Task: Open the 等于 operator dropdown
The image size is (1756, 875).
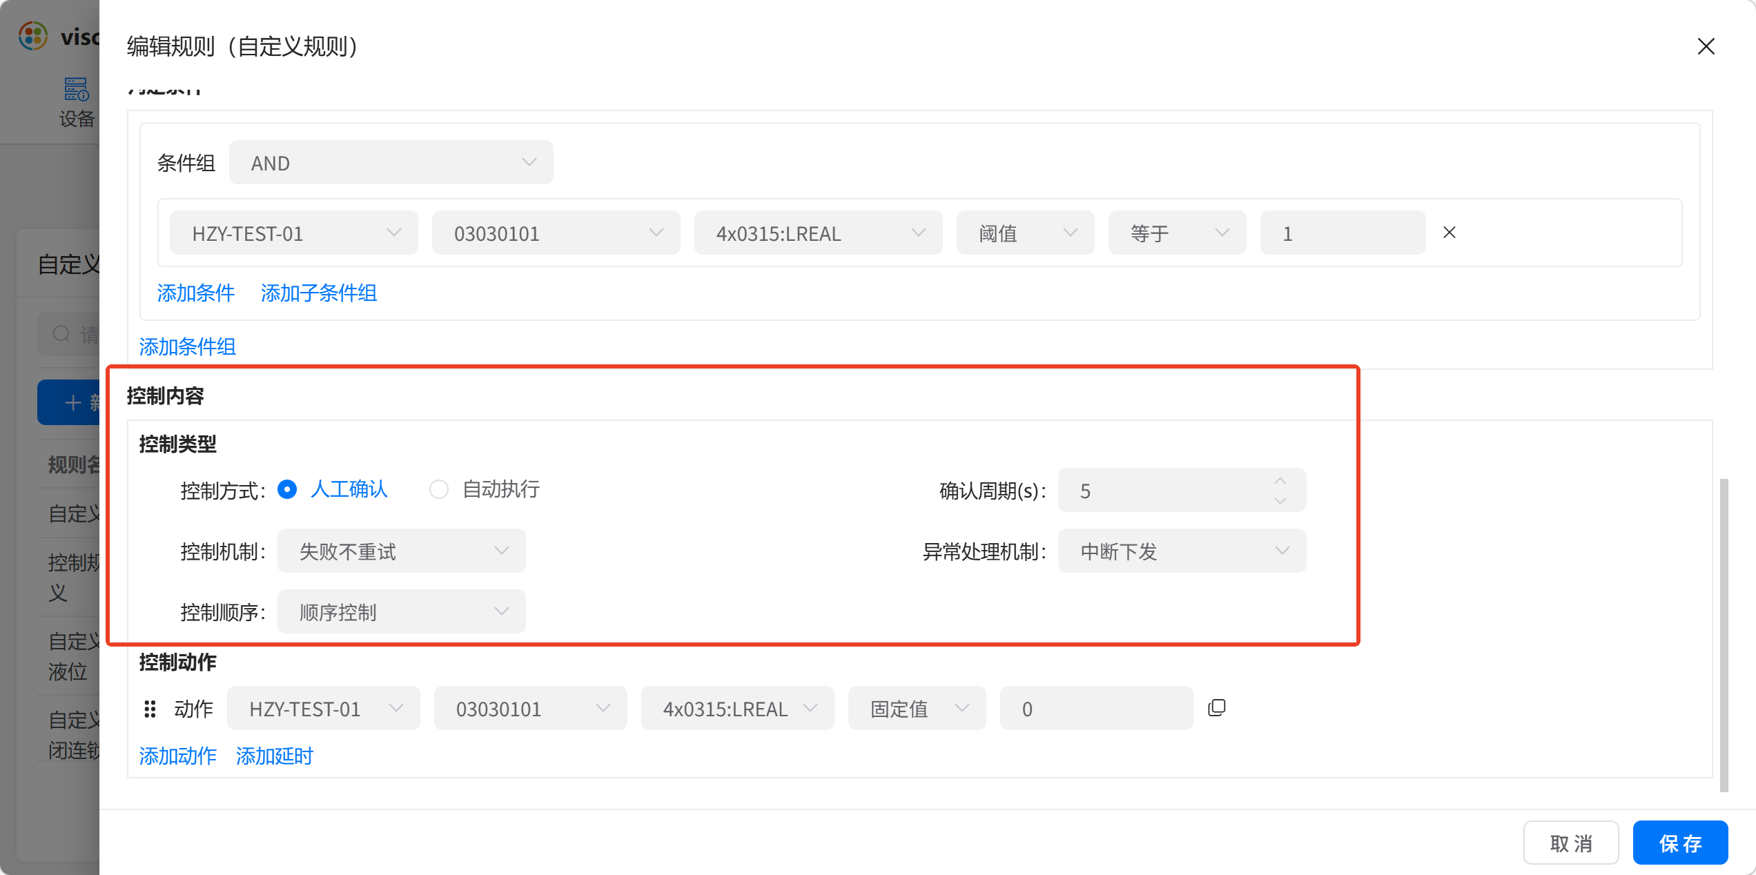Action: [1178, 233]
